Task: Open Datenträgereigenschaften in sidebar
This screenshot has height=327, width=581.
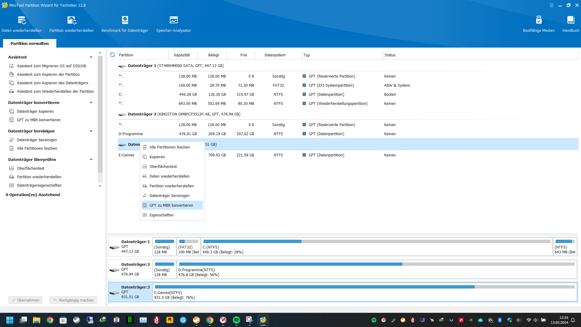Action: [x=39, y=185]
